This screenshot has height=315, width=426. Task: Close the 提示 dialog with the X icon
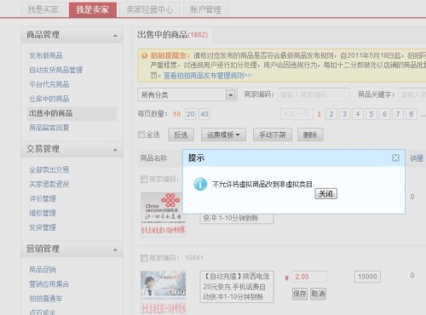tap(395, 157)
